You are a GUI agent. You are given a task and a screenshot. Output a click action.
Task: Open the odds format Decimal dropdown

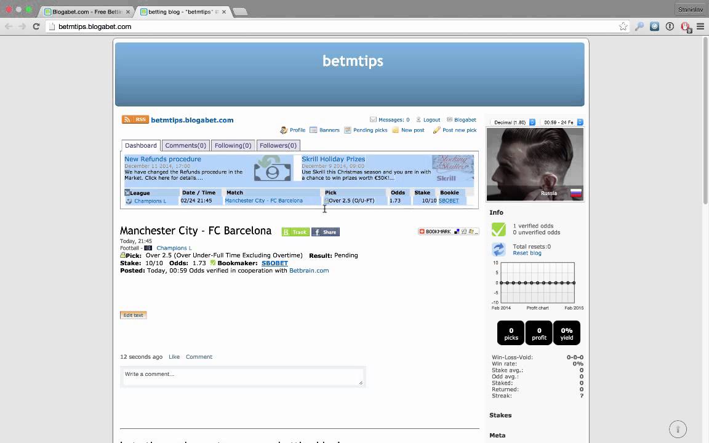[x=513, y=122]
